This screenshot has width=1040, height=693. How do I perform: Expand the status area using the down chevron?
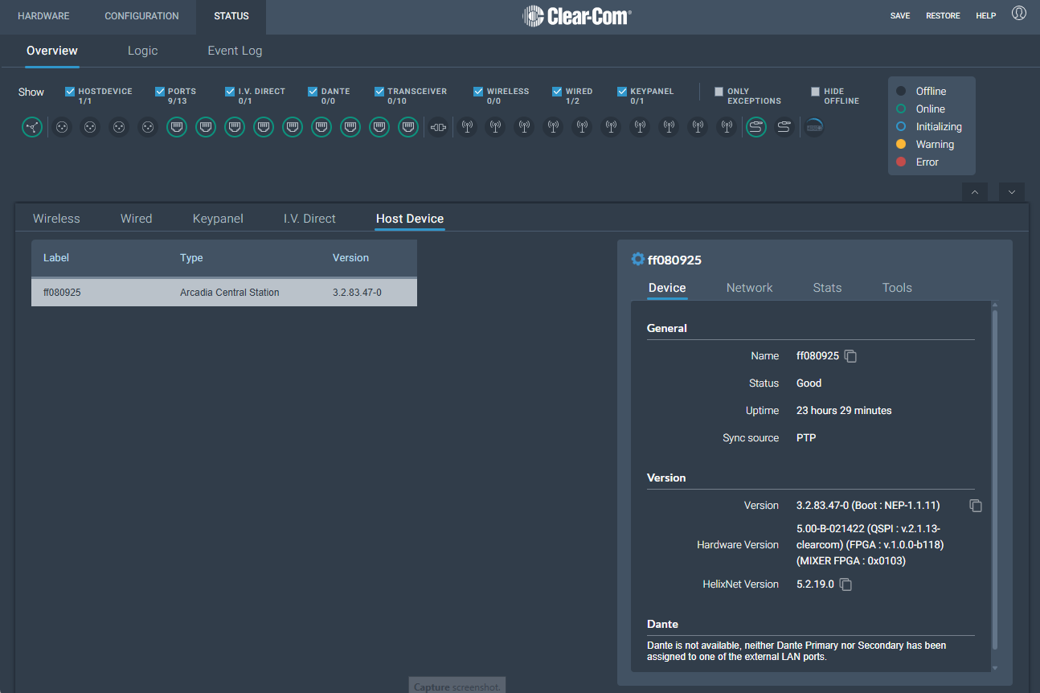coord(1011,192)
